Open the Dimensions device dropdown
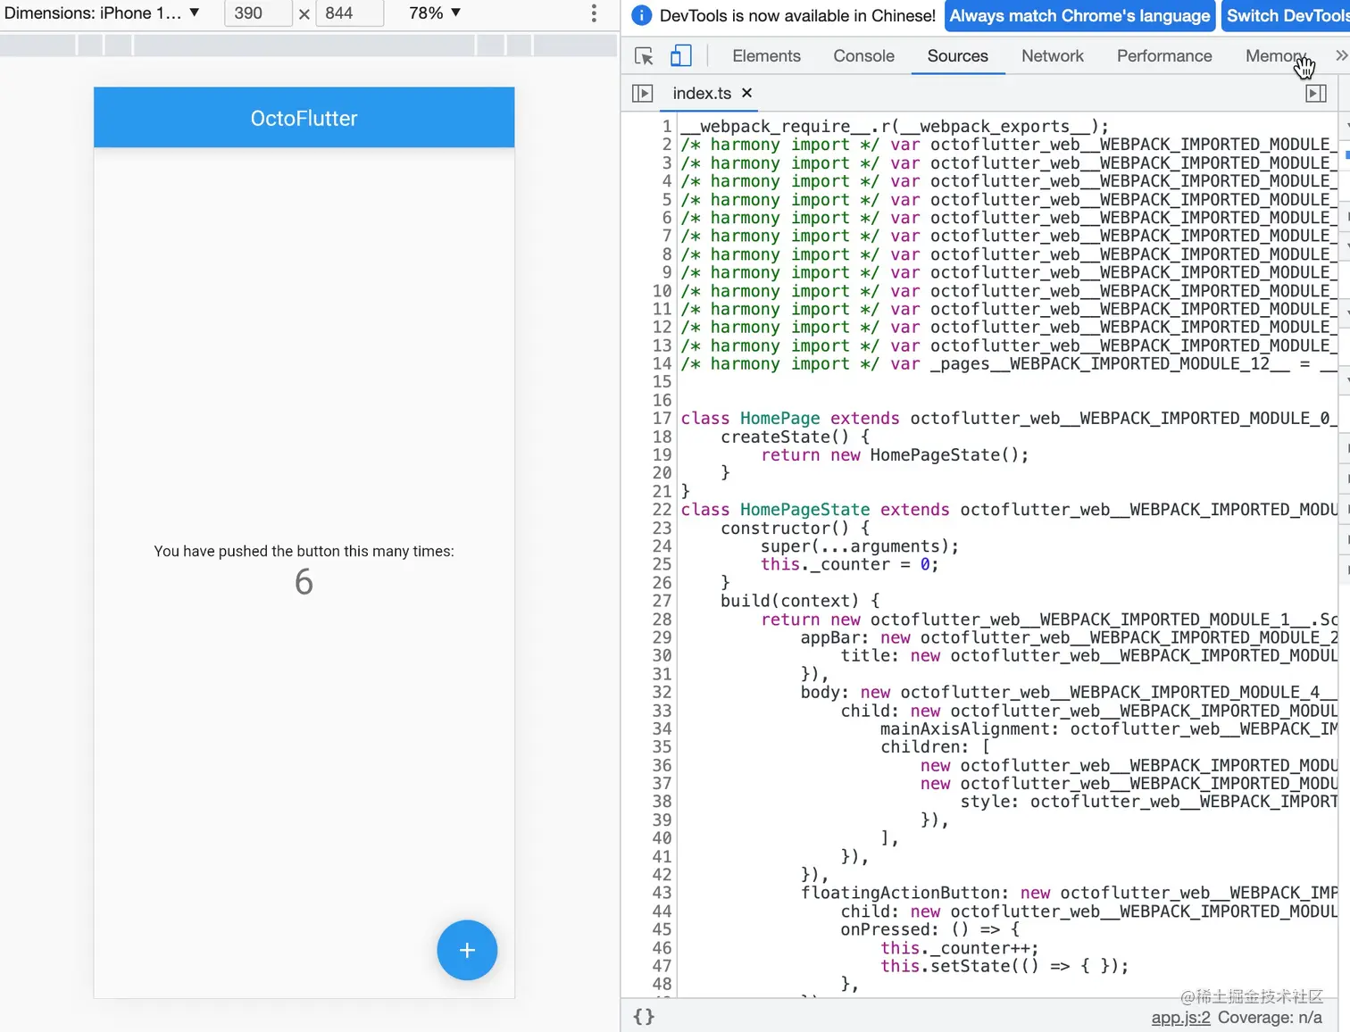This screenshot has width=1350, height=1032. (101, 13)
